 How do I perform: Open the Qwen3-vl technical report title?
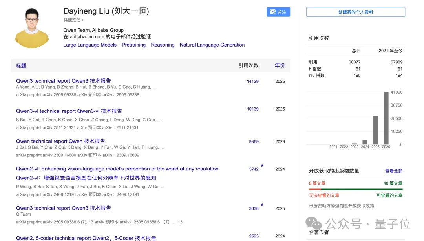click(x=69, y=111)
